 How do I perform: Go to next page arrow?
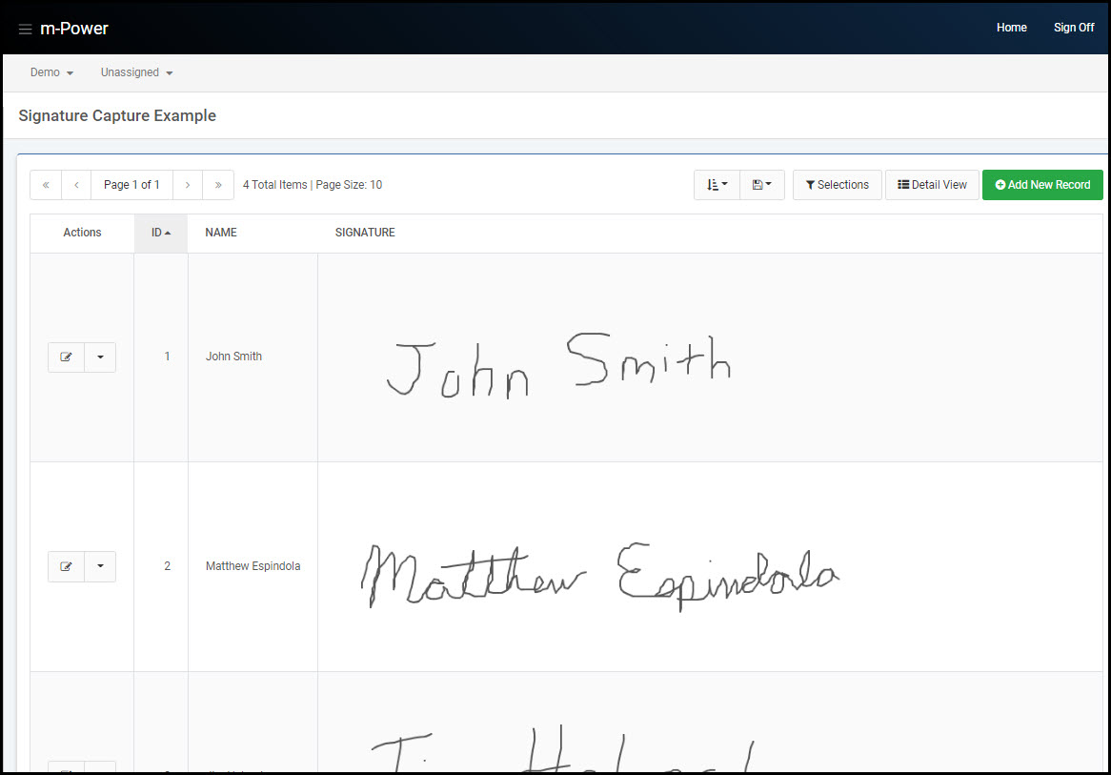point(188,185)
